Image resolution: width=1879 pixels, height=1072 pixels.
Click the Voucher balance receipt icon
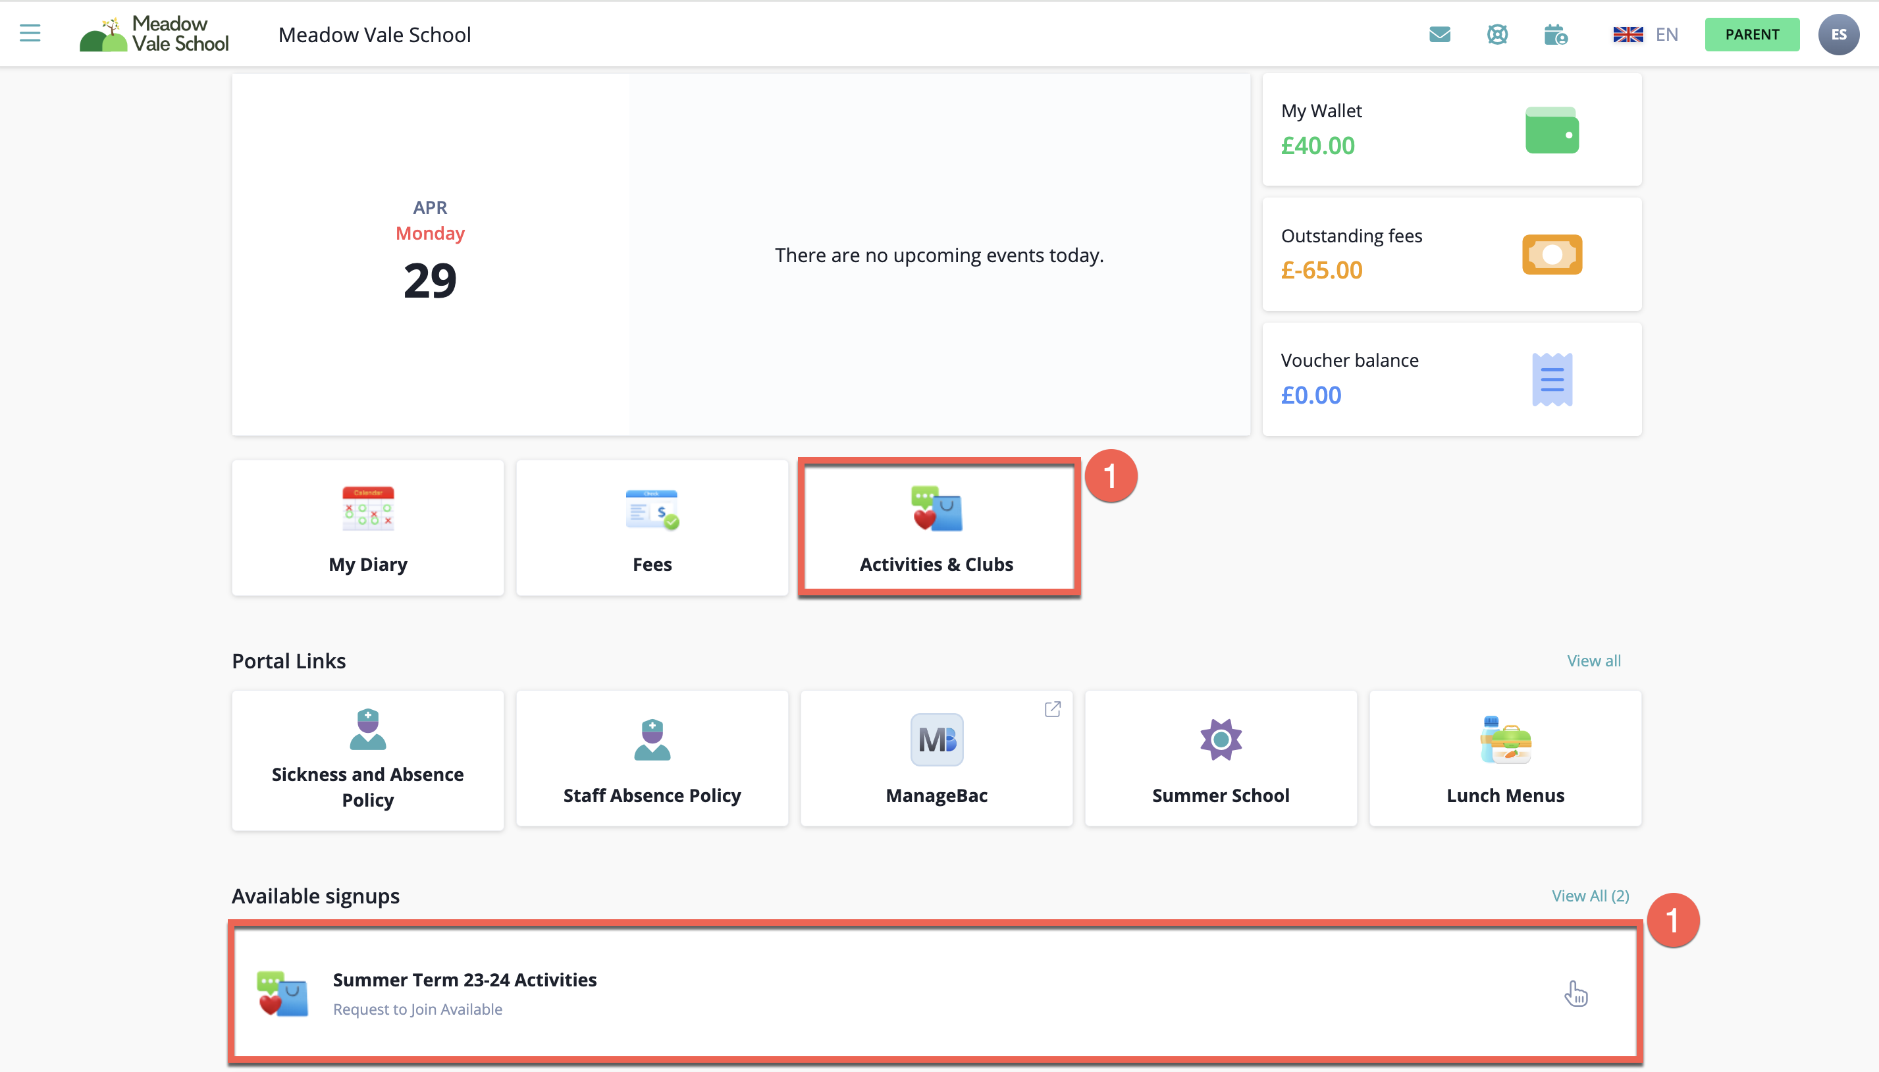(x=1552, y=379)
